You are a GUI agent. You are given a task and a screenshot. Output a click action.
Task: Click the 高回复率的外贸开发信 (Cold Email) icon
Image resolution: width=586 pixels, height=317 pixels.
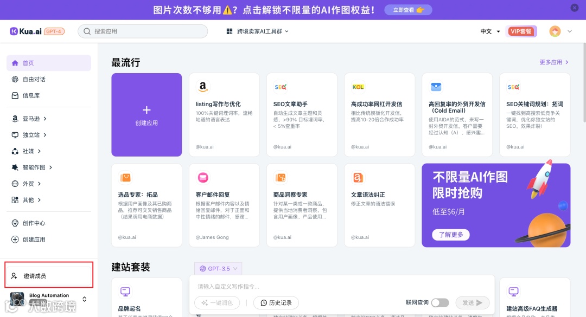click(435, 87)
